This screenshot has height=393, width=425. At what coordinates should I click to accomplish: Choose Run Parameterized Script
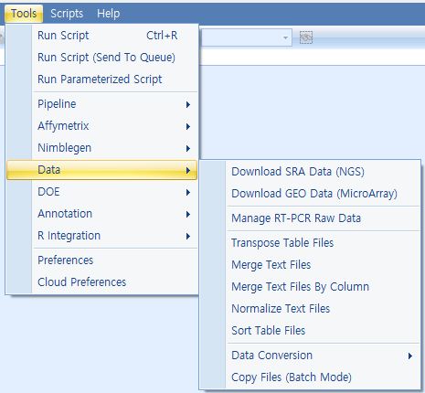click(x=102, y=80)
